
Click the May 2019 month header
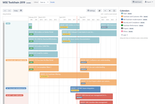click(83, 17)
